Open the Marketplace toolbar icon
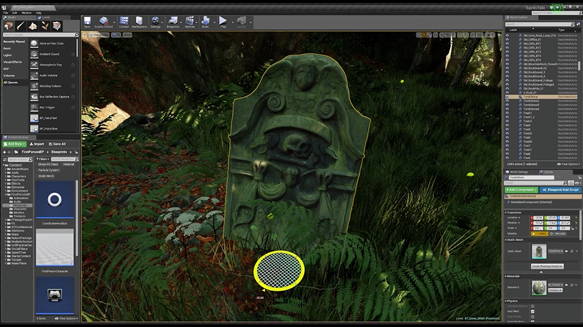Screen dimensions: 583x327 coord(139,21)
